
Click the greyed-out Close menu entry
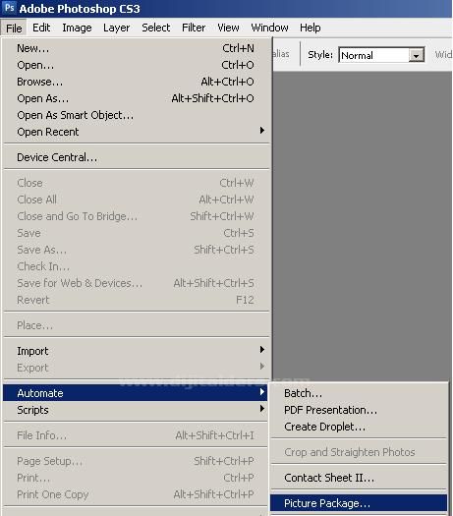tap(136, 183)
